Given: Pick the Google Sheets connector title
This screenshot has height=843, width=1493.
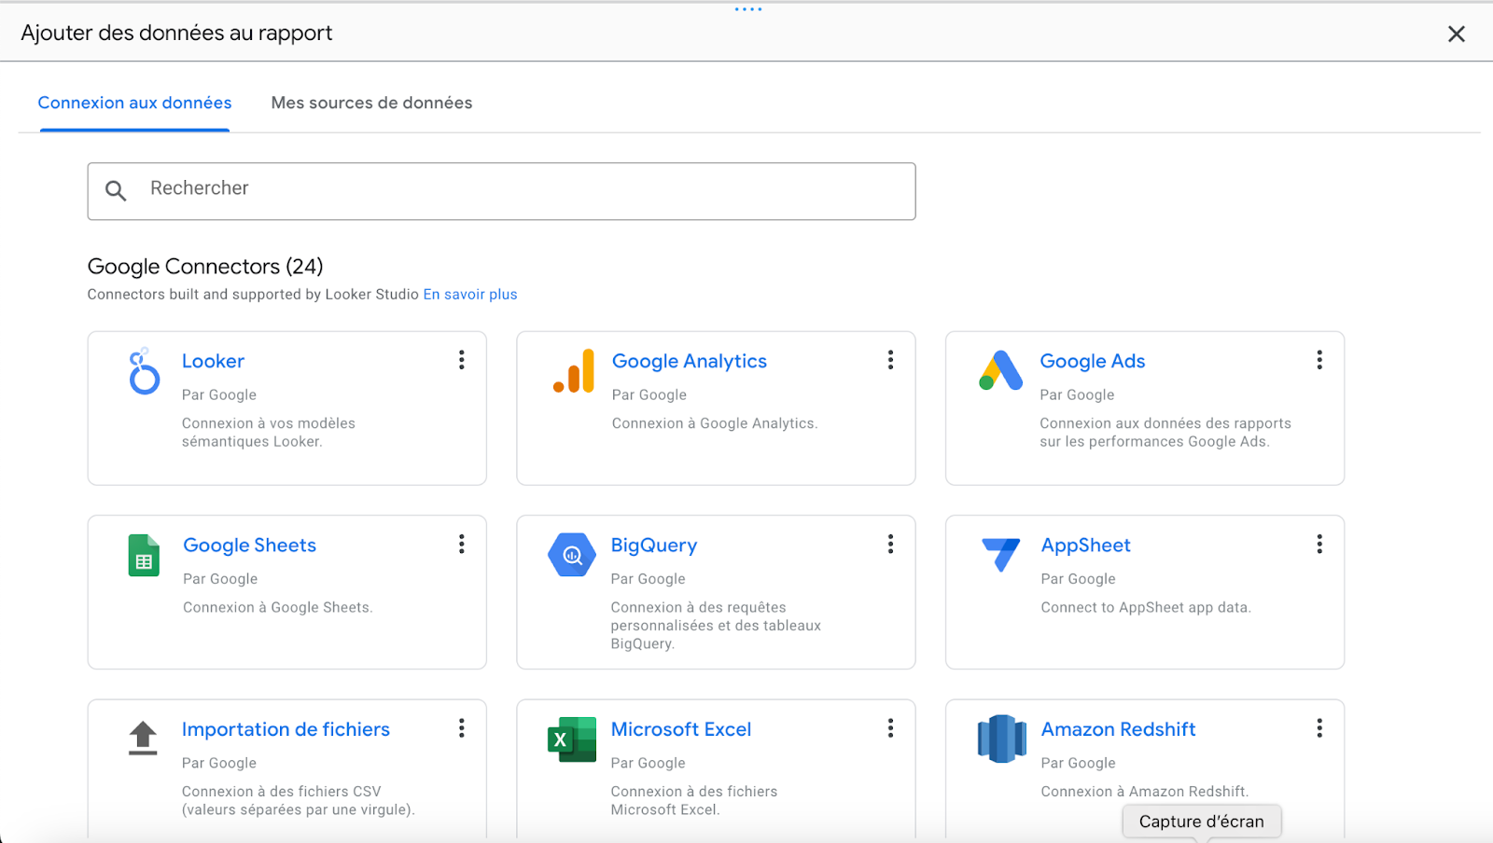Looking at the screenshot, I should coord(249,546).
